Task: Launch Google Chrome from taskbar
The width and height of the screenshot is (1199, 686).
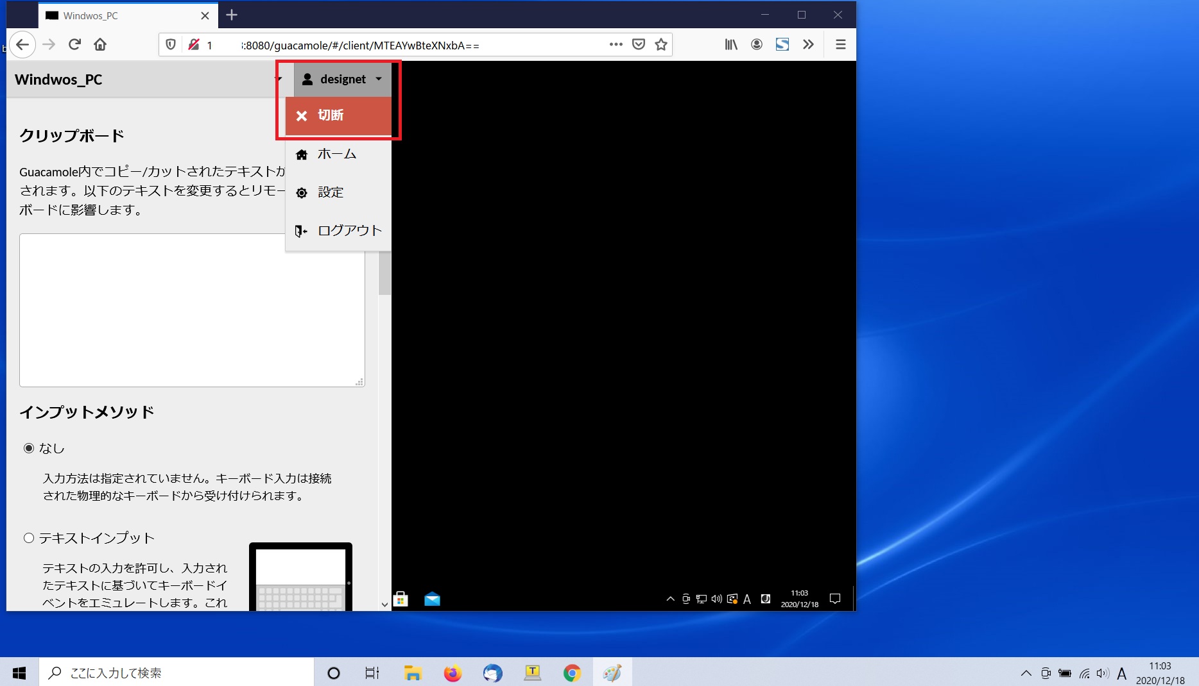Action: (572, 673)
